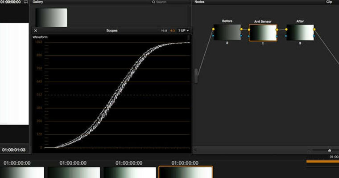Click the After node RGB output dot
Viewport: 339px width, 178px height.
pos(314,29)
